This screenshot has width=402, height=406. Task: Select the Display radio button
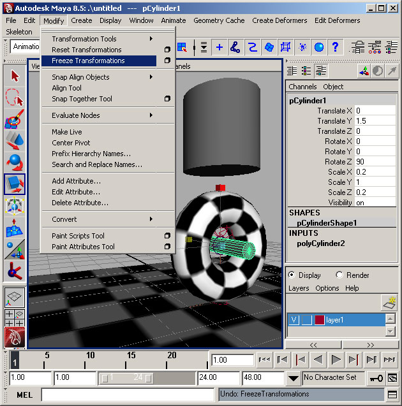click(x=292, y=275)
